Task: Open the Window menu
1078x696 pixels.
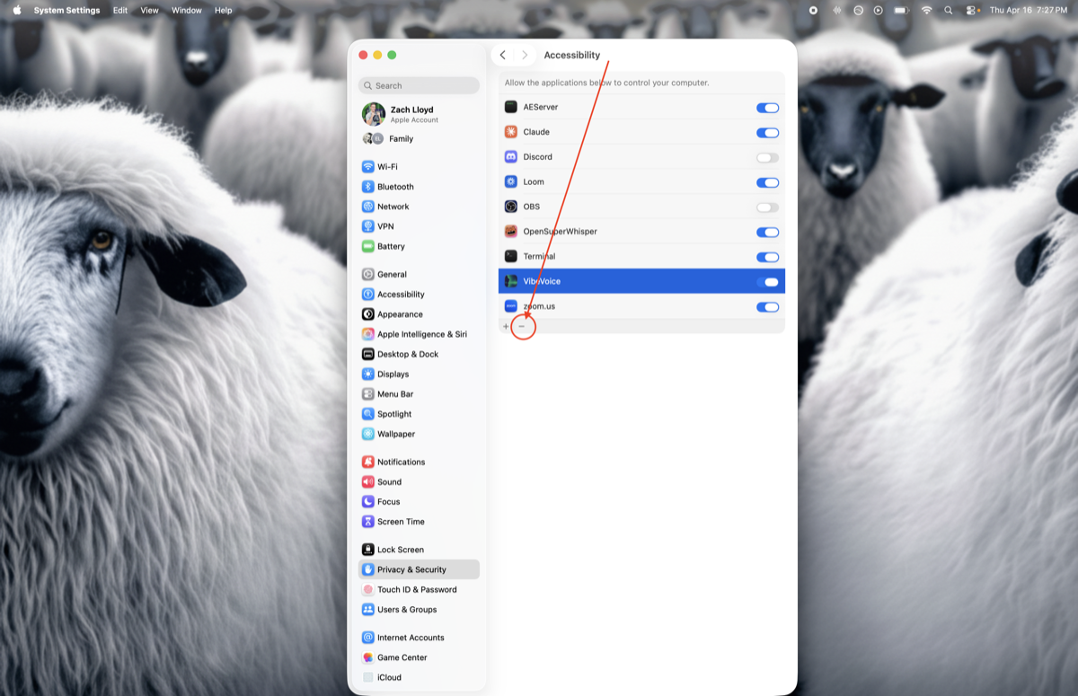Action: [x=186, y=10]
